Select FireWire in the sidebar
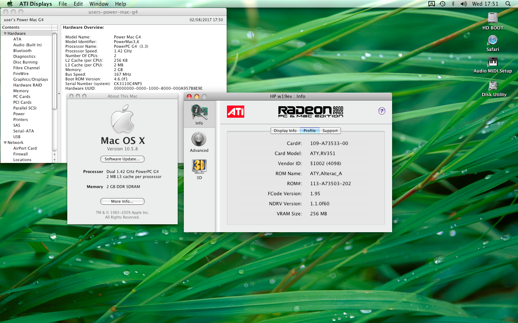Viewport: 518px width, 323px height. tap(21, 74)
